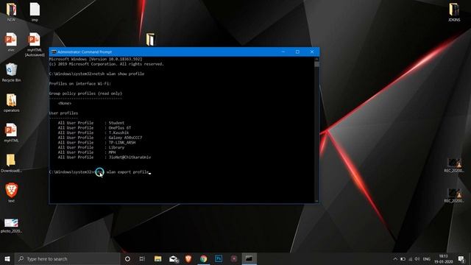Select the myHTML PowerPoint desktop icon
The height and width of the screenshot is (265, 471).
[x=11, y=132]
